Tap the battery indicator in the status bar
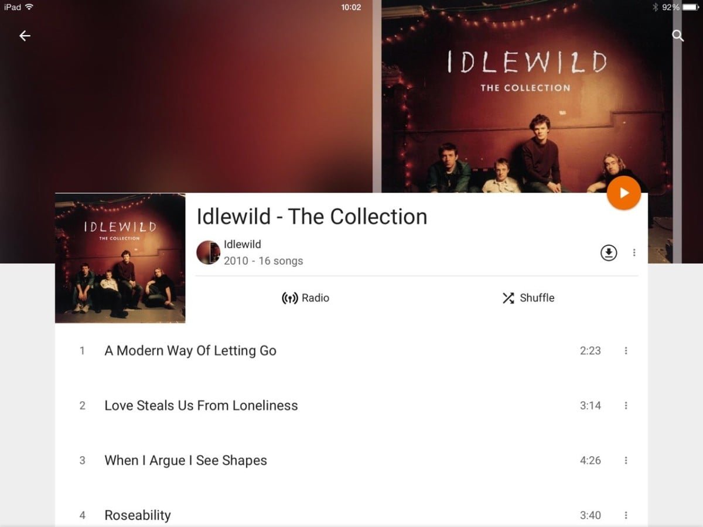703x527 pixels. coord(690,7)
